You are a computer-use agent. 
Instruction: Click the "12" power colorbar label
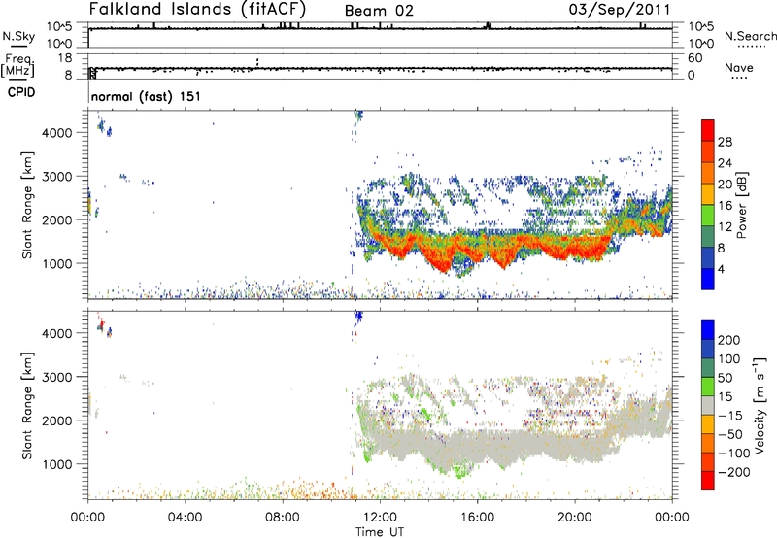click(x=725, y=227)
